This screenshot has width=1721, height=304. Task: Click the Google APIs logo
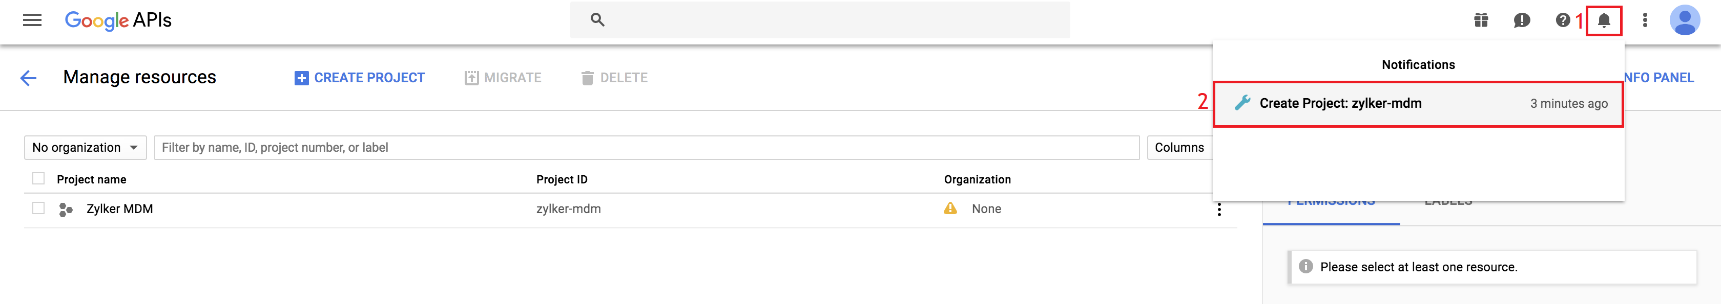tap(118, 20)
